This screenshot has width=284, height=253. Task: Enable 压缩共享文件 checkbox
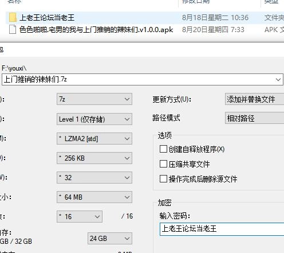pos(163,164)
